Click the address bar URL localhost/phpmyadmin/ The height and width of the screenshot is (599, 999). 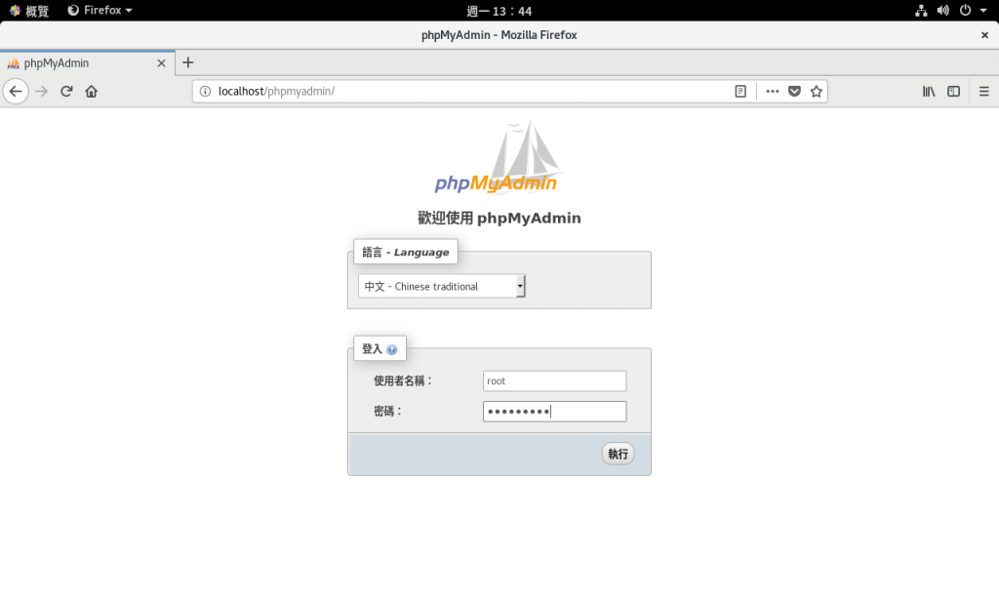click(276, 91)
